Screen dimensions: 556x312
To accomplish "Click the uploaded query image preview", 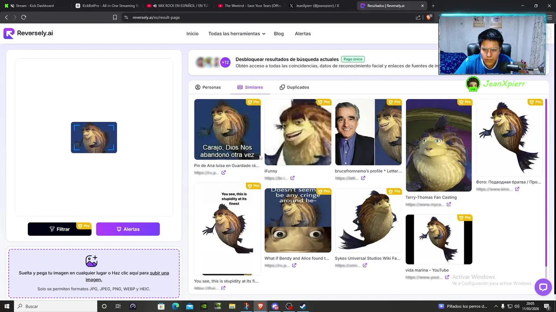I will coord(94,137).
